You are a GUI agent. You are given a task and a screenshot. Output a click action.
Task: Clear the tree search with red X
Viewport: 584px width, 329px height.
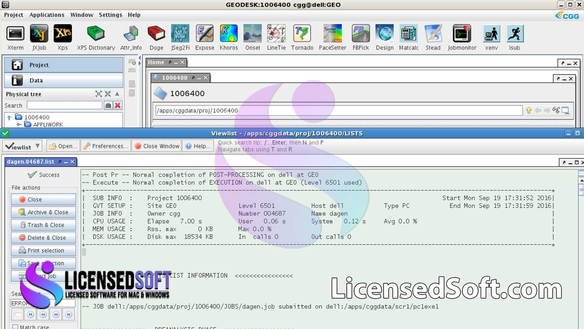[118, 105]
